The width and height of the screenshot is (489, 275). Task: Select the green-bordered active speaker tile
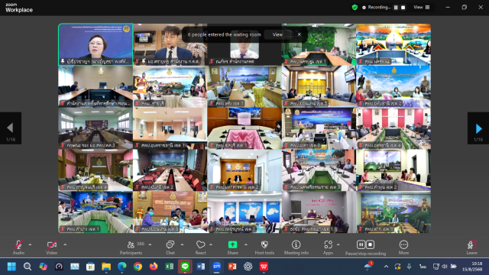pyautogui.click(x=96, y=44)
